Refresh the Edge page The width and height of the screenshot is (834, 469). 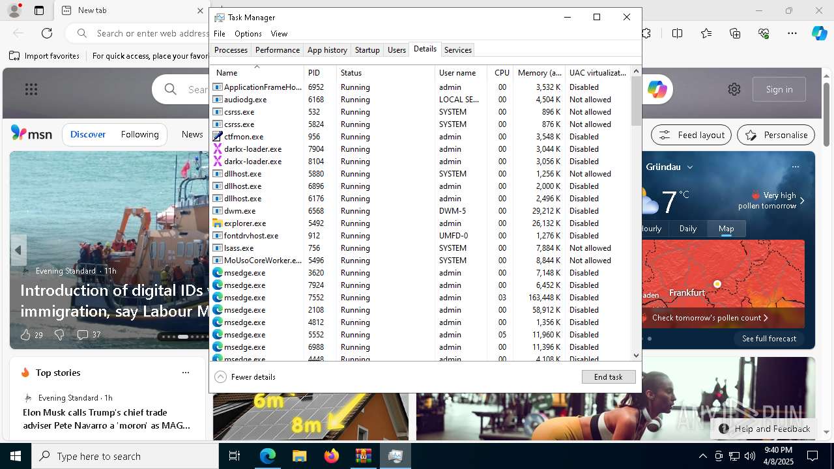click(47, 33)
